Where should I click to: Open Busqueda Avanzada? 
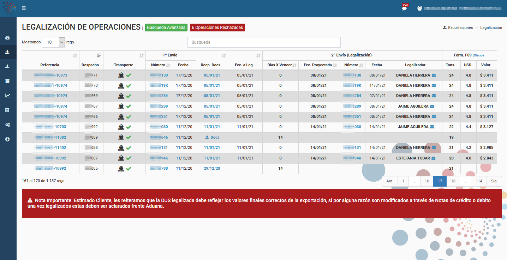[166, 28]
